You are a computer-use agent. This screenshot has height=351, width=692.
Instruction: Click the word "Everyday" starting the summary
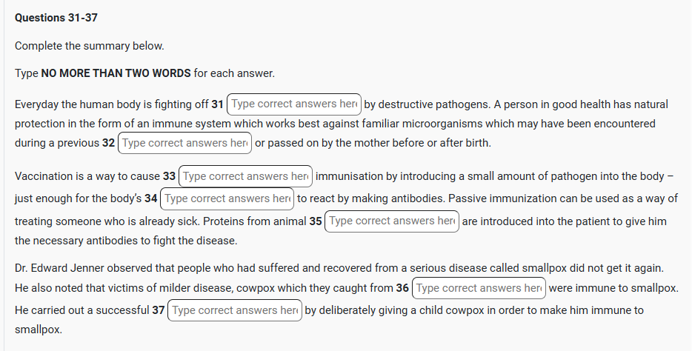[38, 104]
